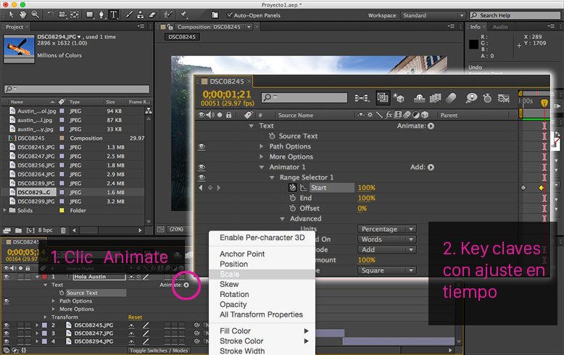Select the Pen tool
The width and height of the screenshot is (564, 355).
click(101, 14)
